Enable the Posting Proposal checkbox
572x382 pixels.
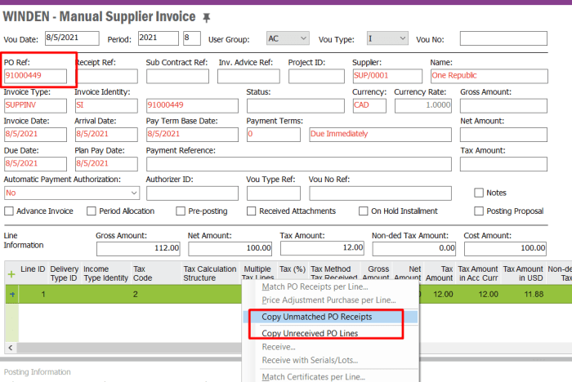479,211
